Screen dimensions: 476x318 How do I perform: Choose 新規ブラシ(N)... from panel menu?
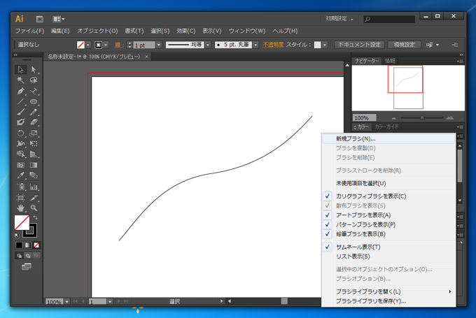[x=388, y=139]
